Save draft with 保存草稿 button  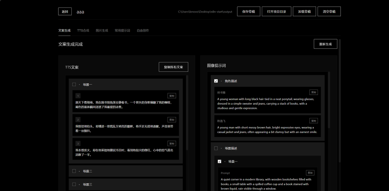click(x=249, y=11)
